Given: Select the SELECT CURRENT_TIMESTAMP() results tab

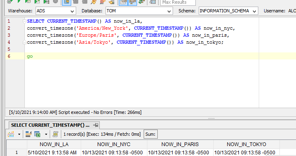Looking at the screenshot, I should [50, 125].
